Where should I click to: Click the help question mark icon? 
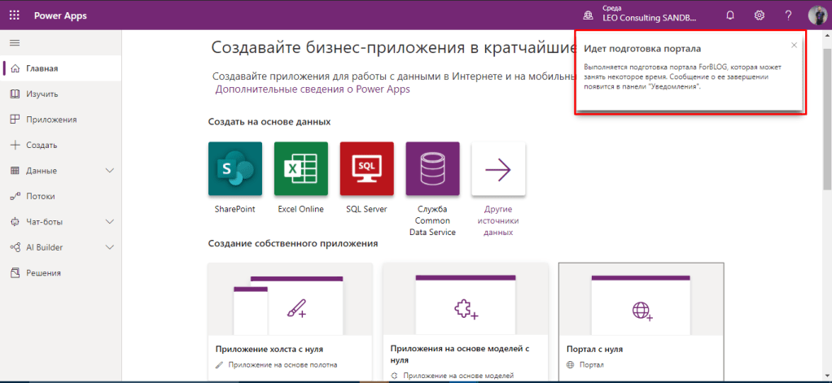coord(788,15)
